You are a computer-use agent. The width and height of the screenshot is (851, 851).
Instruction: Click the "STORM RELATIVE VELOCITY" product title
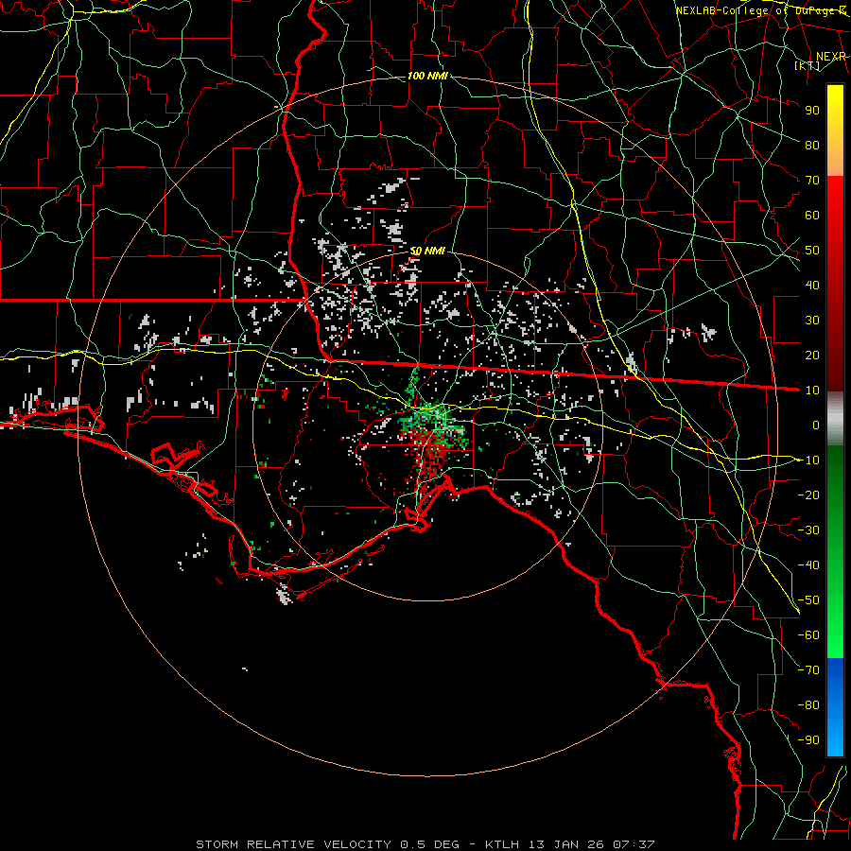293,844
